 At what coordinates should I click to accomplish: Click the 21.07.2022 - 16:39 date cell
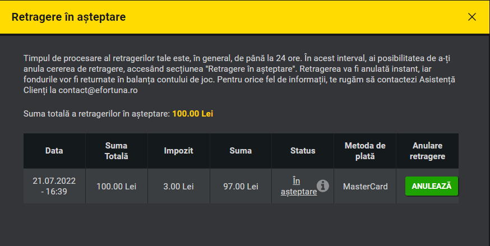pos(54,186)
